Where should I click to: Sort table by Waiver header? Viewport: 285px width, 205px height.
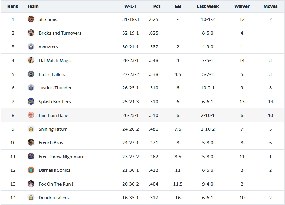[x=242, y=6]
